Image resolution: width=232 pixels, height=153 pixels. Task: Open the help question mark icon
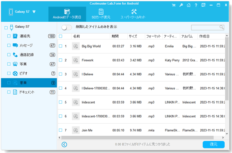tap(196, 5)
